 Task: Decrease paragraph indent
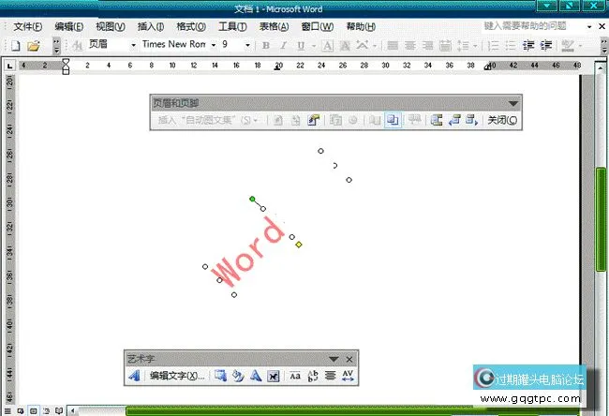[x=528, y=46]
